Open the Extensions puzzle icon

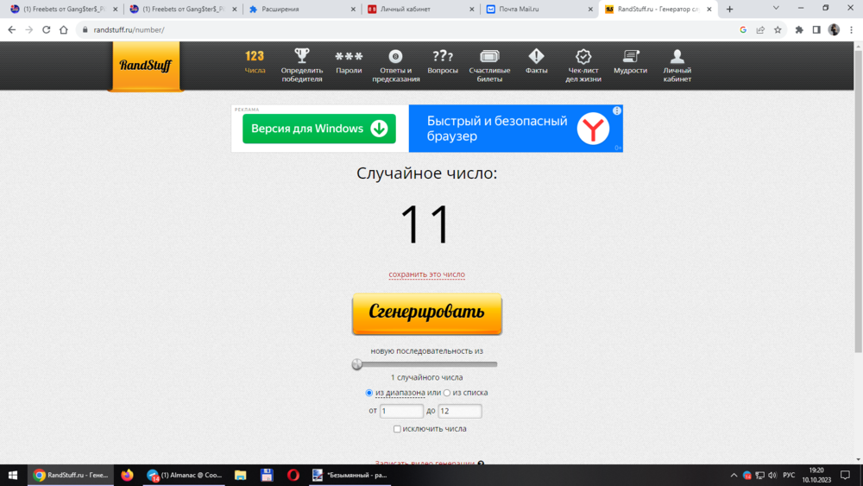pyautogui.click(x=799, y=29)
